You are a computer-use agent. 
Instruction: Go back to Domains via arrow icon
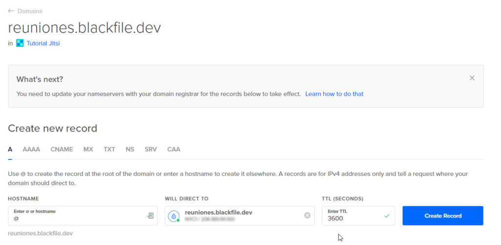click(x=11, y=11)
